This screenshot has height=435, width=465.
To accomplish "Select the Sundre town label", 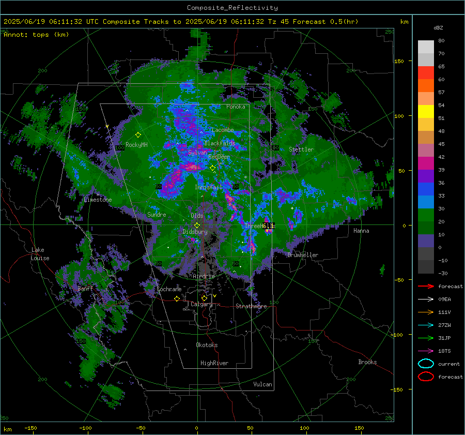I will [157, 214].
